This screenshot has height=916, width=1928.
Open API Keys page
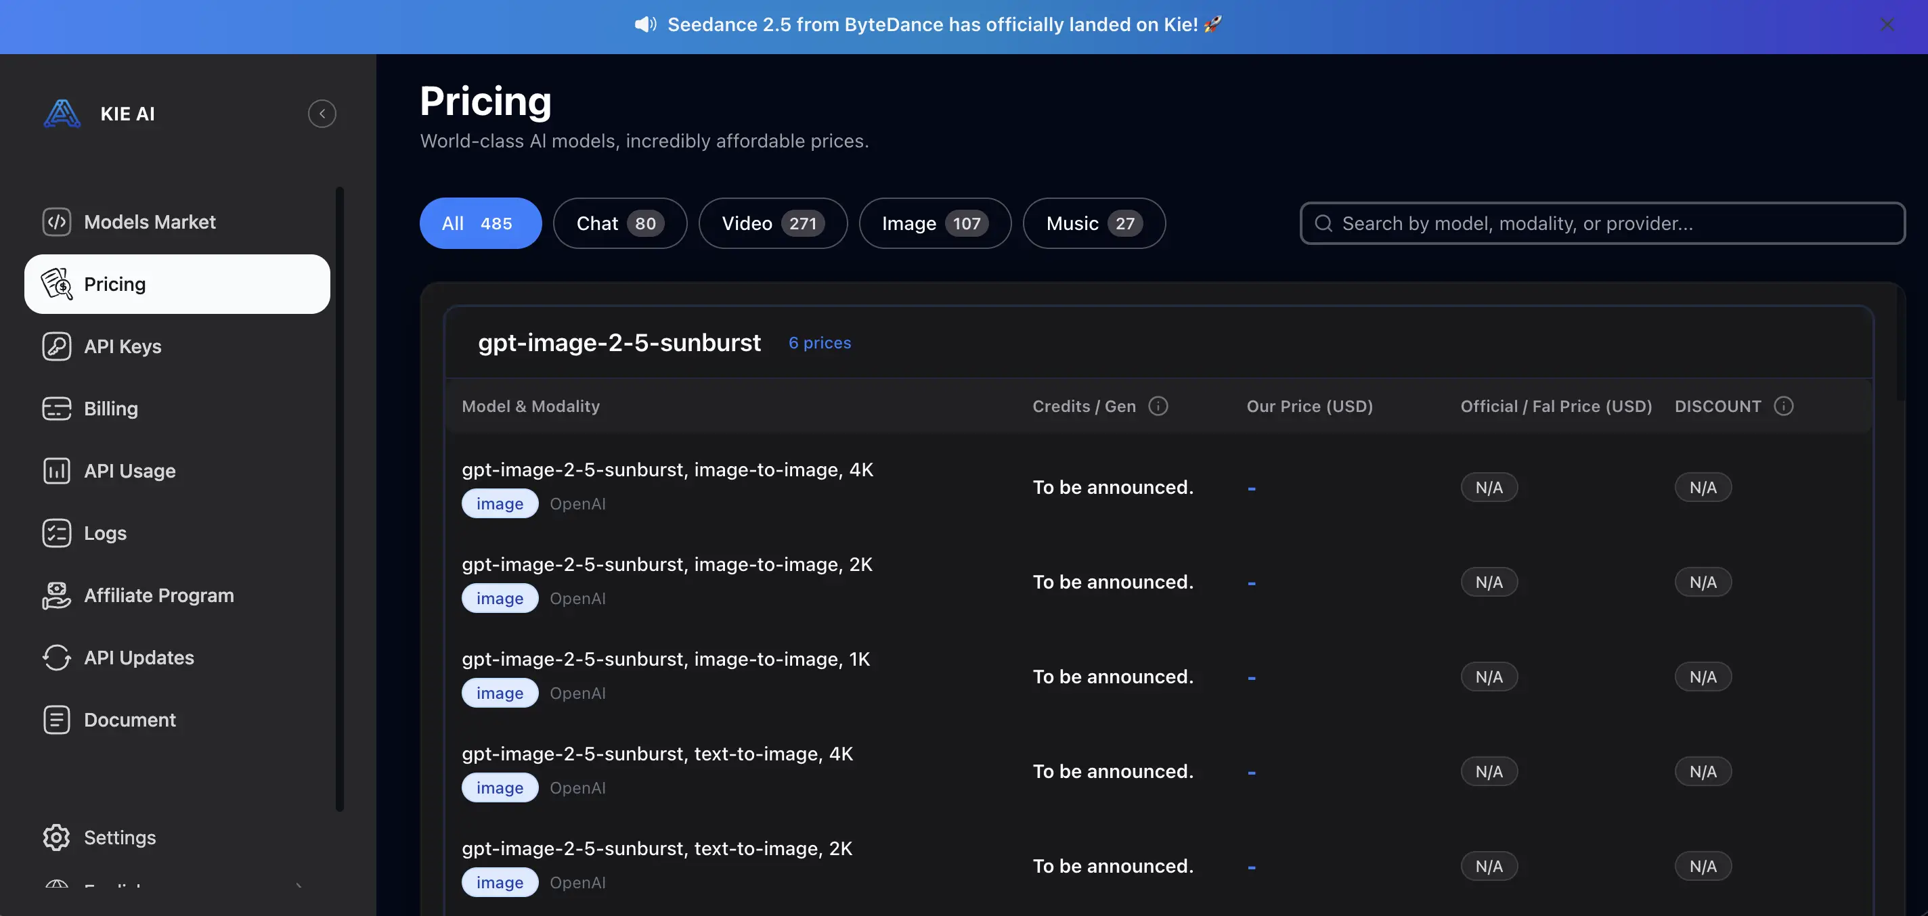point(177,346)
